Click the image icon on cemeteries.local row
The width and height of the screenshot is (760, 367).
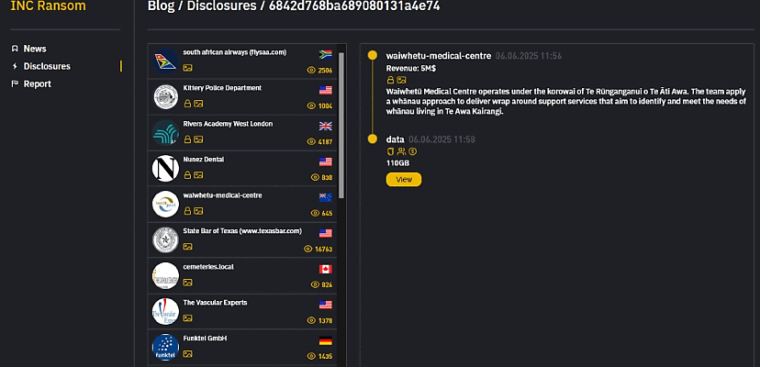[x=187, y=283]
